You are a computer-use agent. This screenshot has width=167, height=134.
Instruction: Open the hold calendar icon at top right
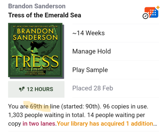pos(151,12)
